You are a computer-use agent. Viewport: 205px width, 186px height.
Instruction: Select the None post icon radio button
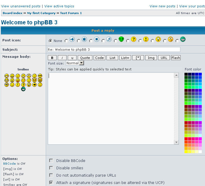coord(50,41)
